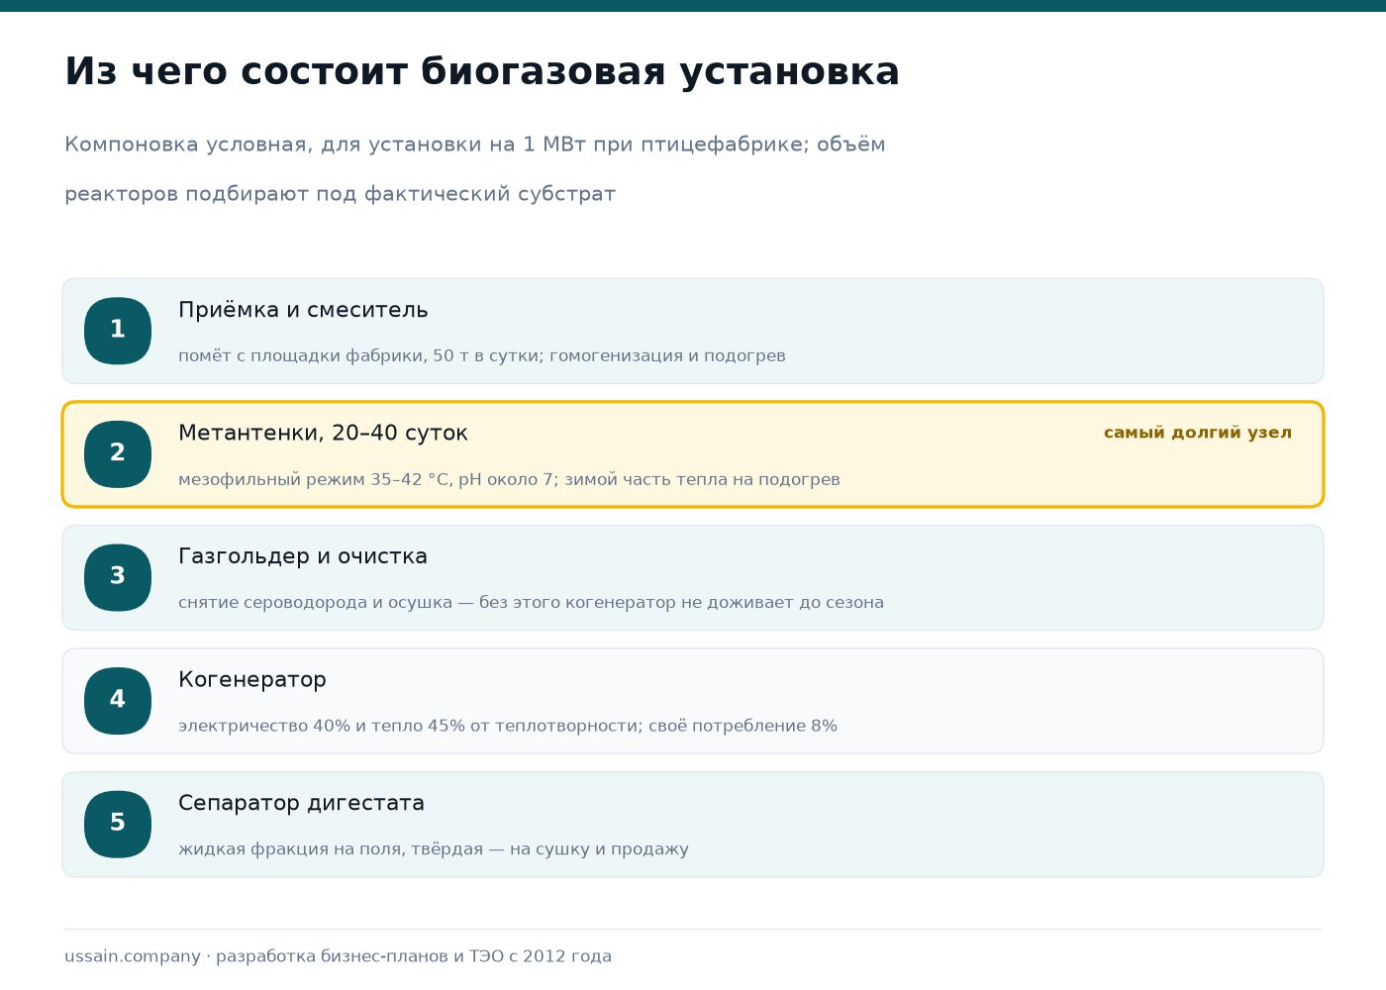Select the heading 'Из чего состоит биогазовая установка'
Screen dimensions: 1386x990
tap(482, 72)
